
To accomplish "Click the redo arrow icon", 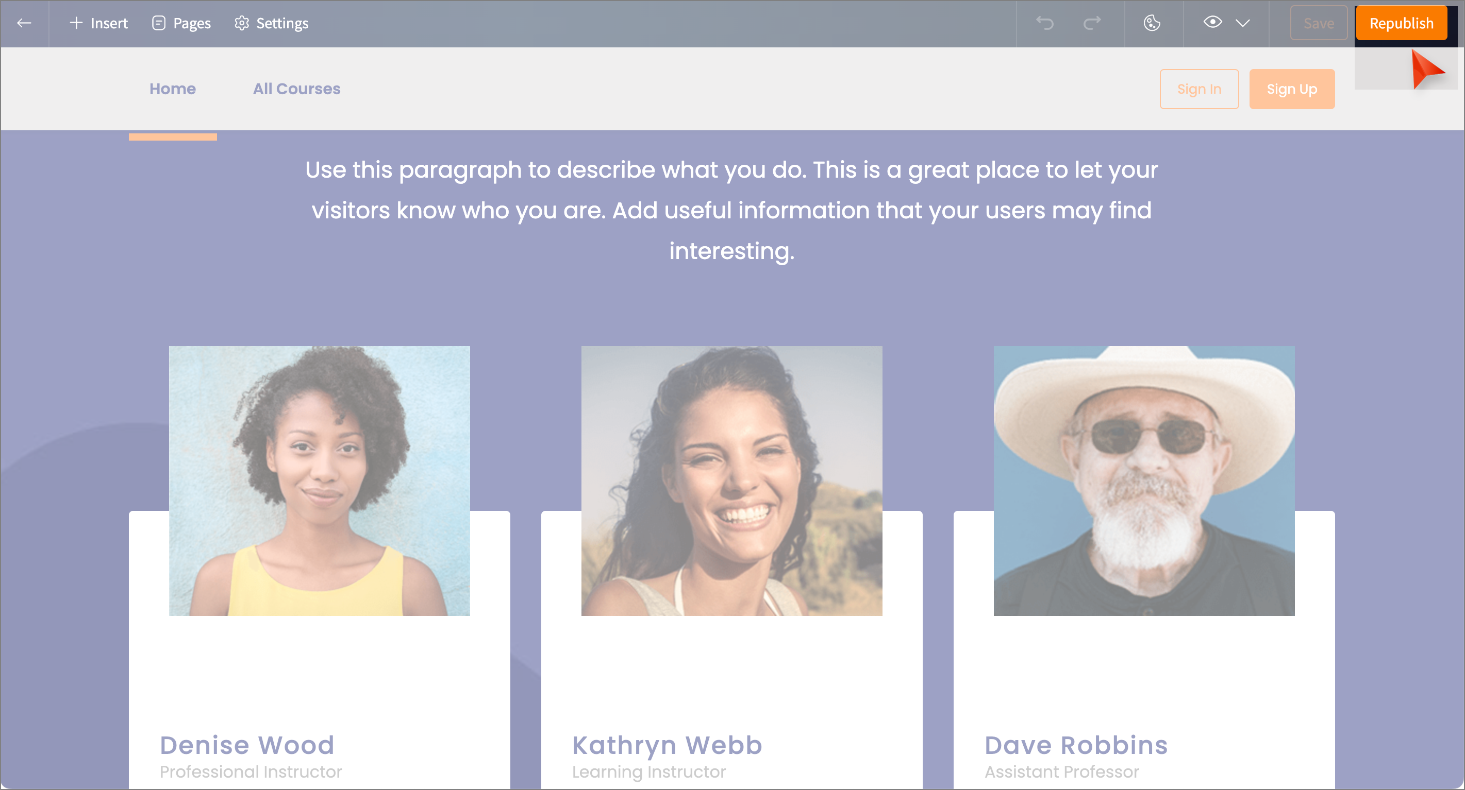I will (1092, 23).
